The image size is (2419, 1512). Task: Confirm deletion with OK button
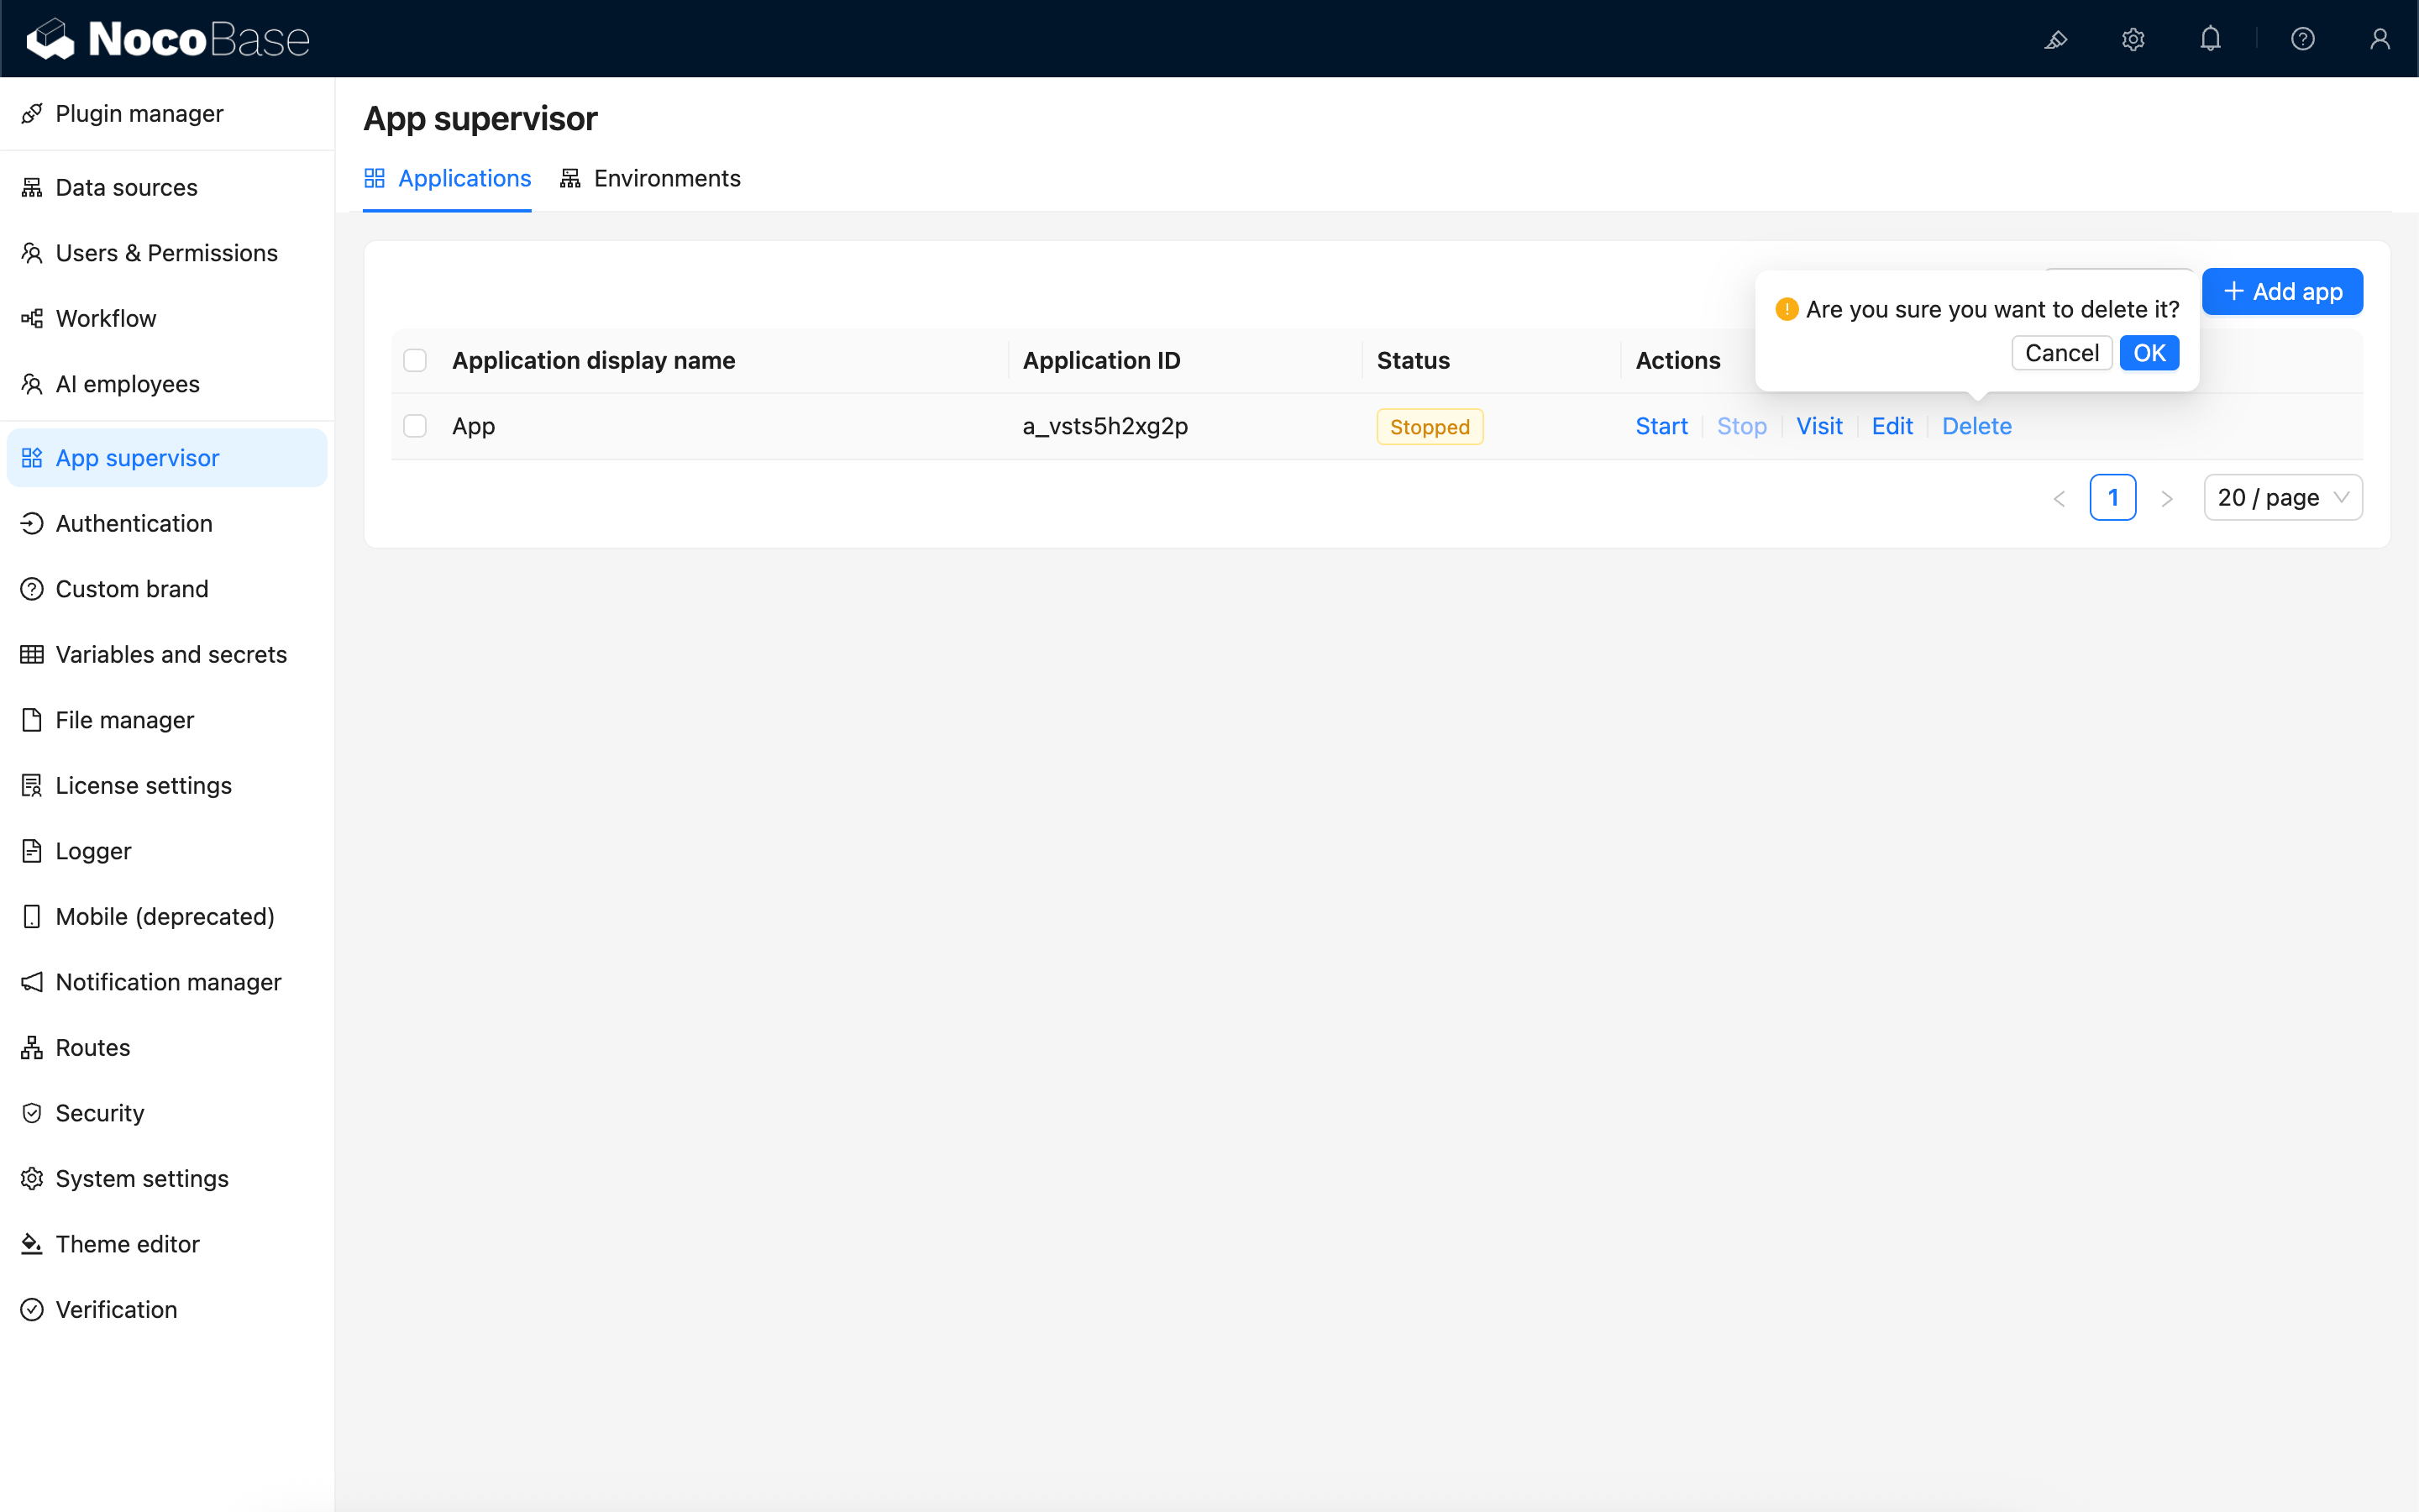(2148, 353)
